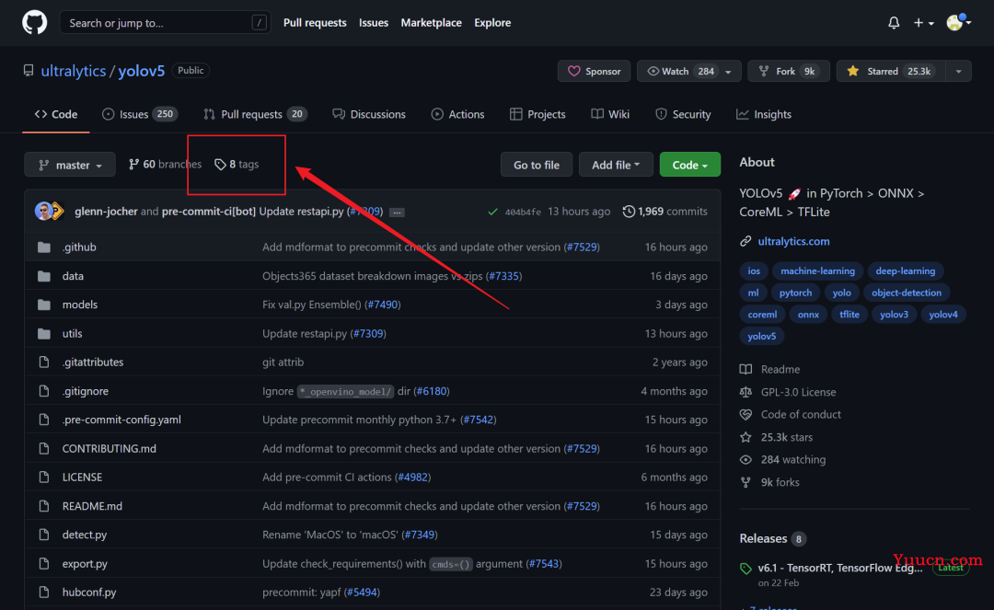View the 8 tags link
The image size is (994, 610).
tap(237, 164)
